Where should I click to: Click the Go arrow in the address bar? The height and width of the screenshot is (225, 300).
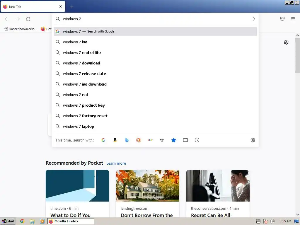[253, 19]
